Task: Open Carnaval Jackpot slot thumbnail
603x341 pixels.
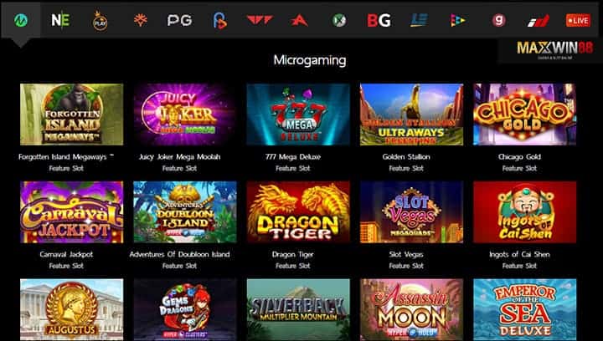Action: tap(72, 212)
